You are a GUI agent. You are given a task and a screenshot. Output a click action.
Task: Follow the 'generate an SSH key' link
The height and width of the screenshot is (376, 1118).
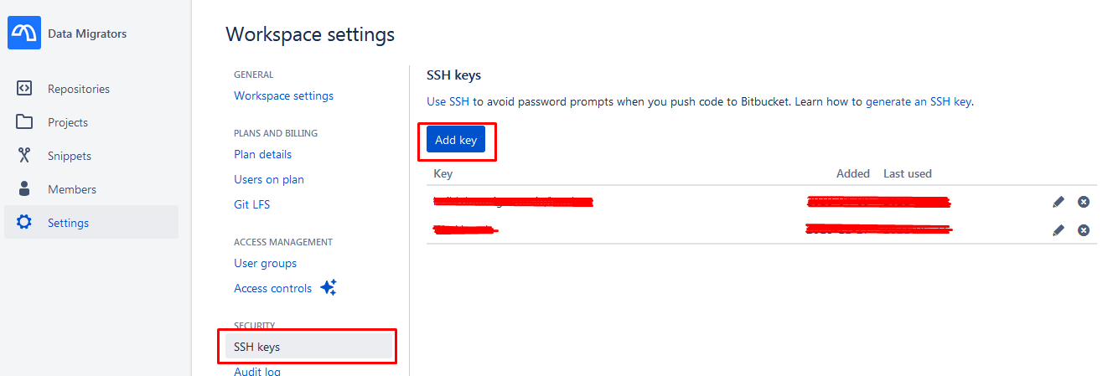pos(919,102)
